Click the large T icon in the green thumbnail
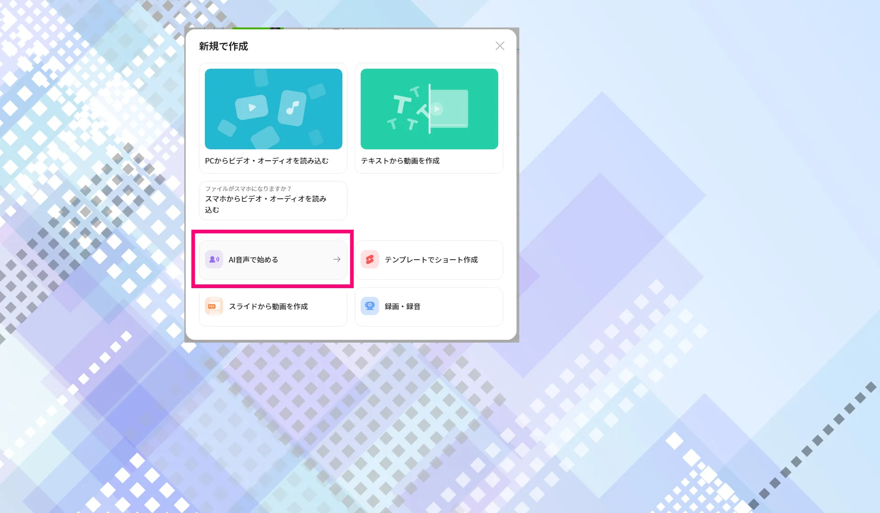This screenshot has height=513, width=880. tap(402, 104)
